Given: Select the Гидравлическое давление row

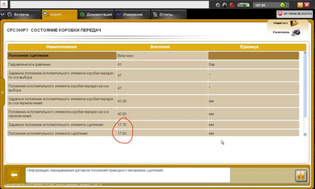Looking at the screenshot, I should [x=153, y=64].
